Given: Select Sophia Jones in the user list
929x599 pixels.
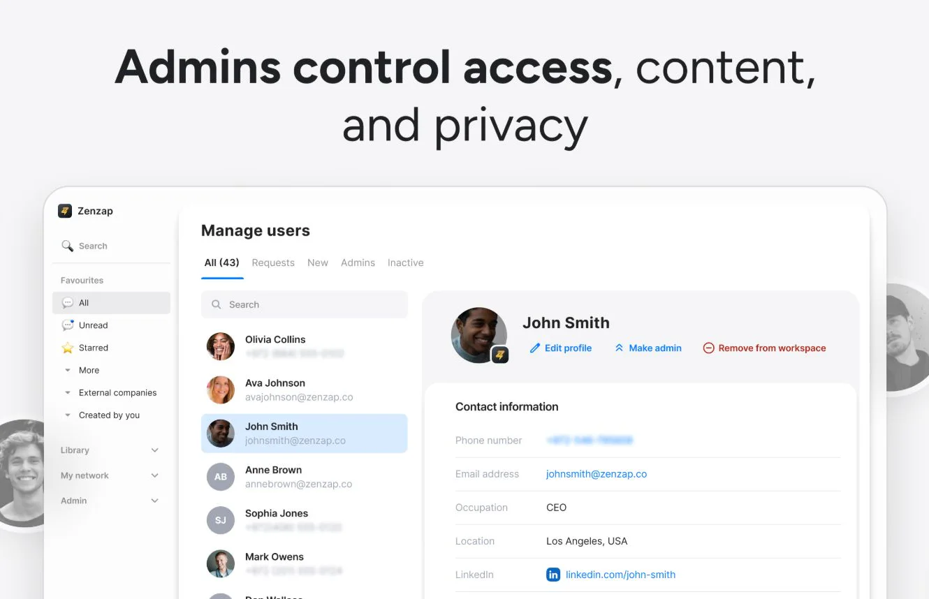Looking at the screenshot, I should (304, 520).
